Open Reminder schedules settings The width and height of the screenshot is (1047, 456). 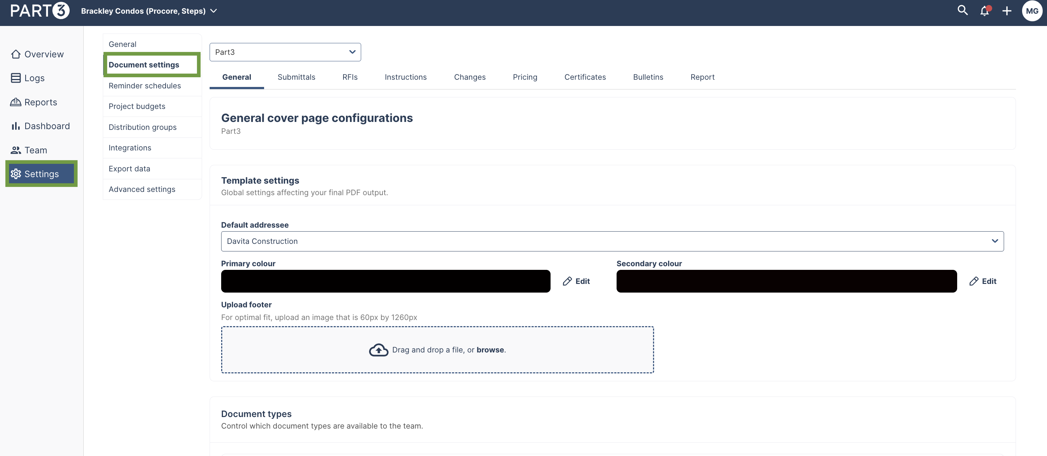coord(152,86)
